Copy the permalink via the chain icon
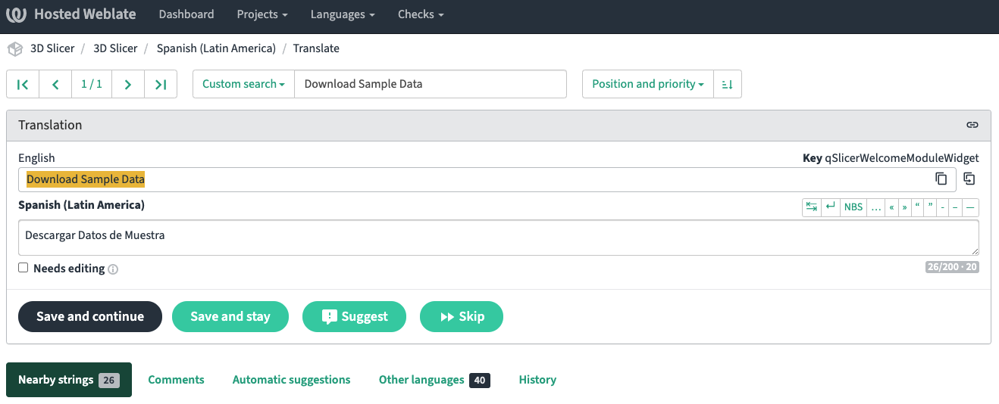 pyautogui.click(x=972, y=125)
